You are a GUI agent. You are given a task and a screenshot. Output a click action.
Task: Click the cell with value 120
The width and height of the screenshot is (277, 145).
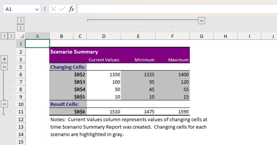pos(172,82)
